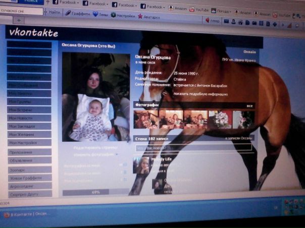Open the flower bouquet photo thumbnail
305x228 pixels.
[x=220, y=120]
